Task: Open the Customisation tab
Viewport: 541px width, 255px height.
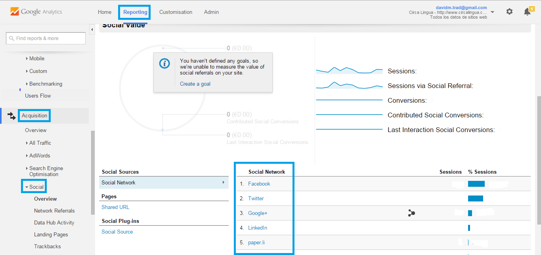Action: (176, 12)
